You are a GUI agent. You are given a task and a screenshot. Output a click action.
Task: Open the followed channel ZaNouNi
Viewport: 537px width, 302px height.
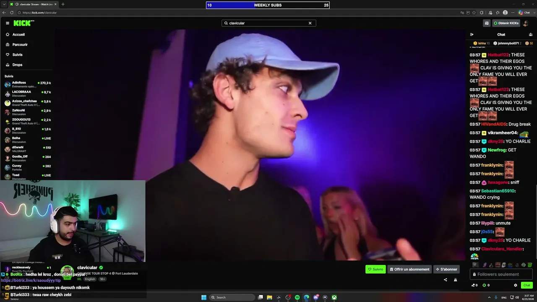pos(28,112)
